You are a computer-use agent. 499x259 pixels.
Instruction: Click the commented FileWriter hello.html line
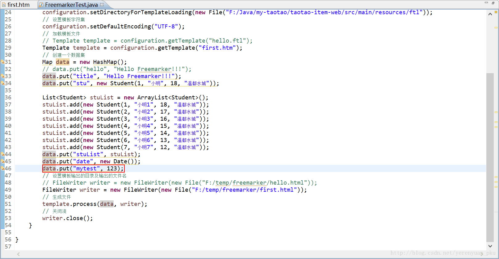pos(180,183)
